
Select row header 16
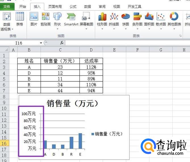[4, 144]
